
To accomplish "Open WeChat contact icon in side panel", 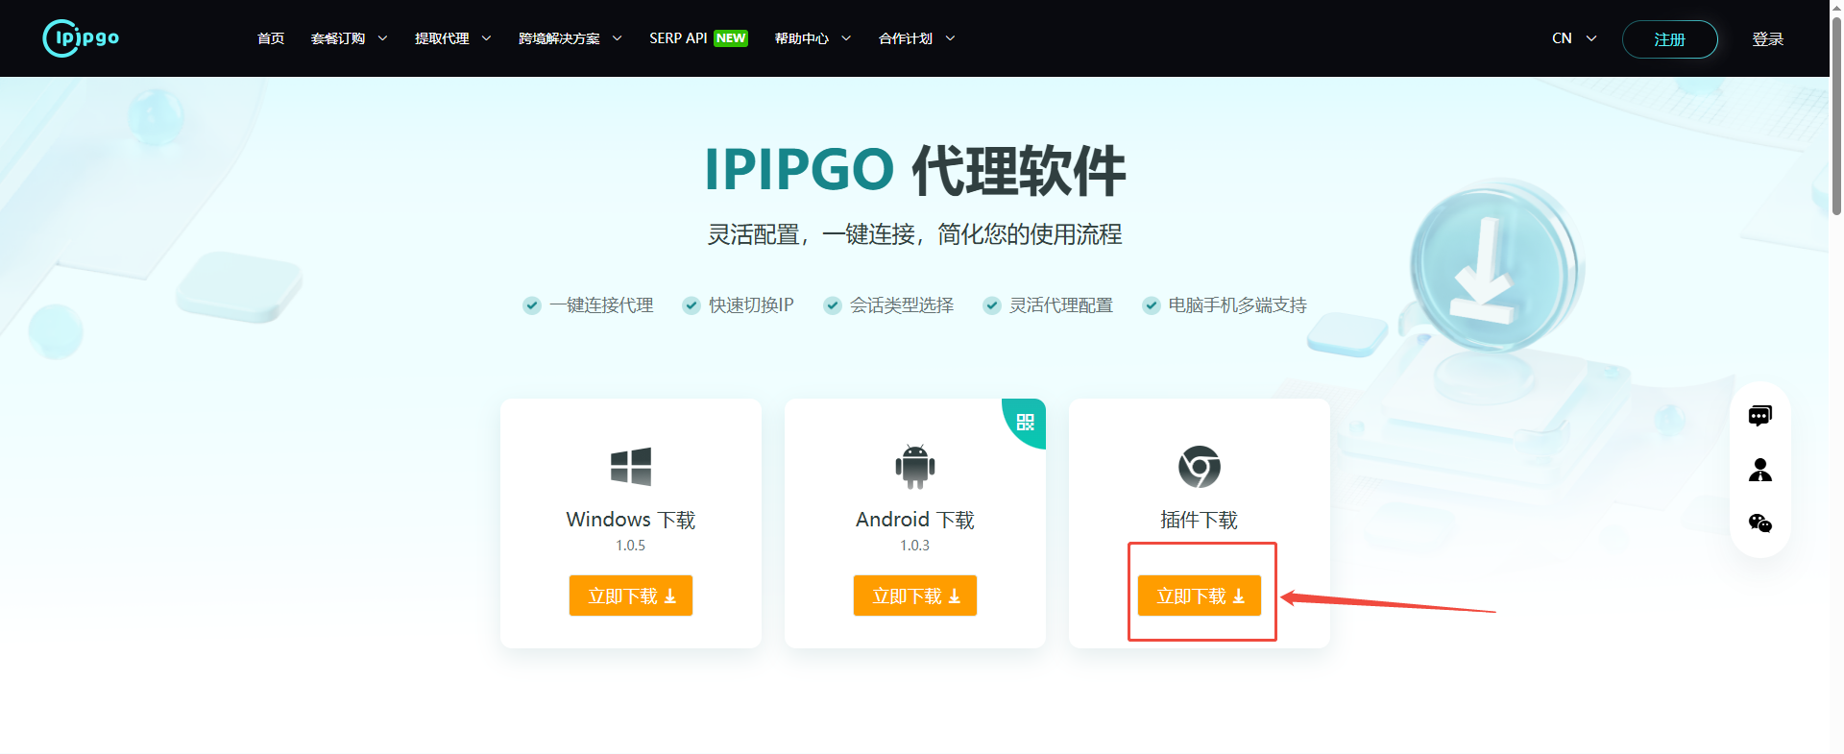I will pos(1759,523).
